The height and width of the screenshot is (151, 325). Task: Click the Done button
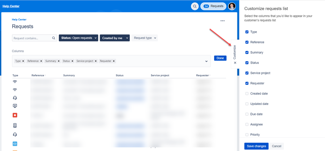pos(220,58)
